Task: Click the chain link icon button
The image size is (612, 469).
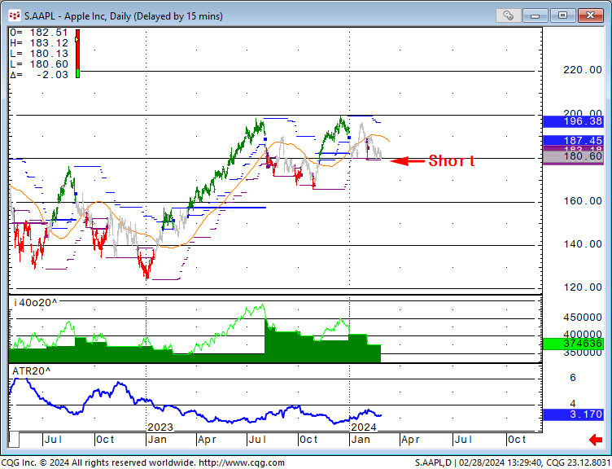Action: [508, 15]
